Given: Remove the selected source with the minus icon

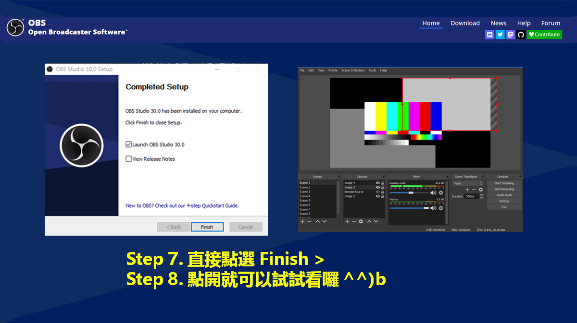Looking at the screenshot, I should pyautogui.click(x=354, y=221).
